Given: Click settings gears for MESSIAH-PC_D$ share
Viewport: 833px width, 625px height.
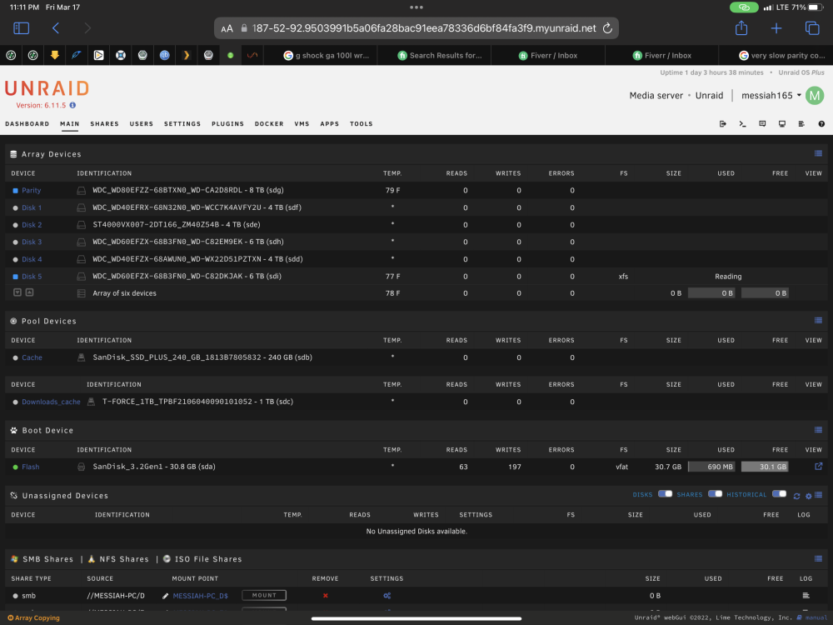Looking at the screenshot, I should pyautogui.click(x=387, y=596).
